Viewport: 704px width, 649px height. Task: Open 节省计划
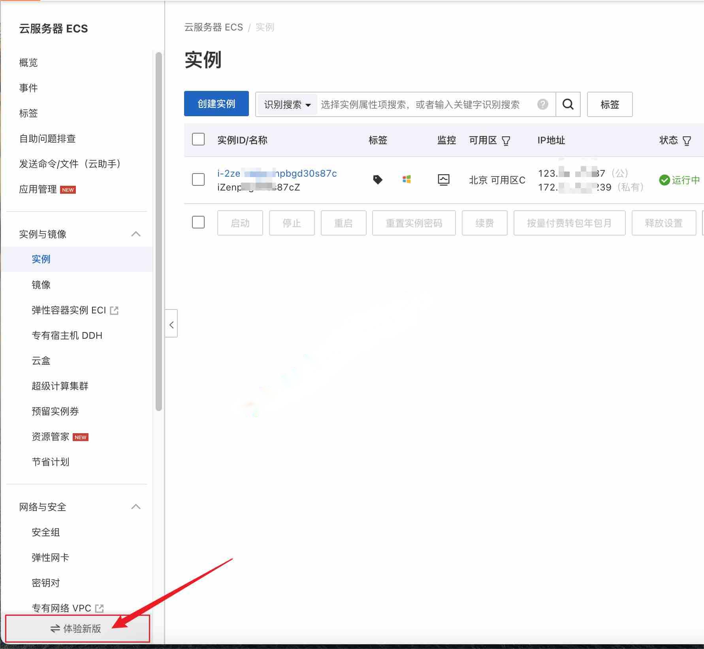pos(51,462)
